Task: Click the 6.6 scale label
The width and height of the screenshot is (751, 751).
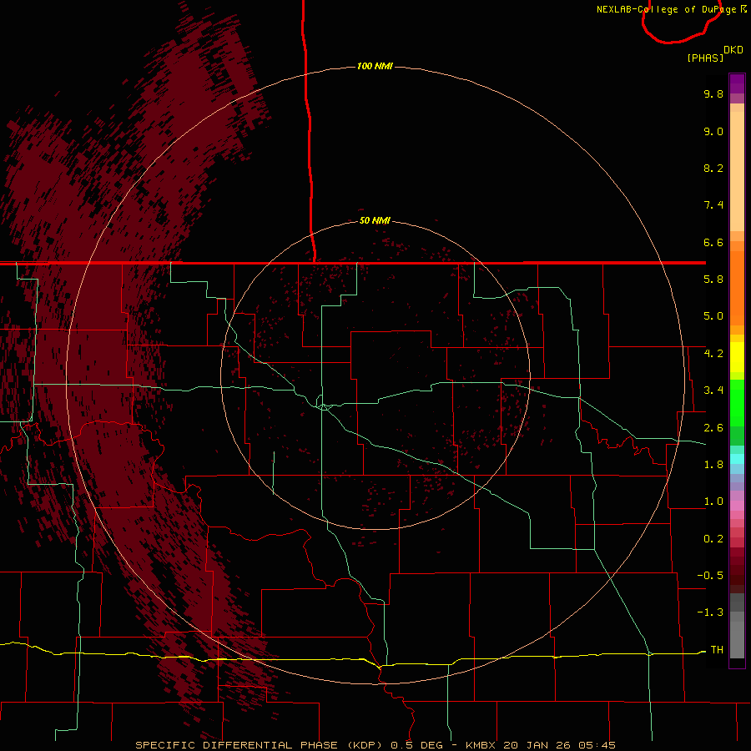Action: [713, 242]
